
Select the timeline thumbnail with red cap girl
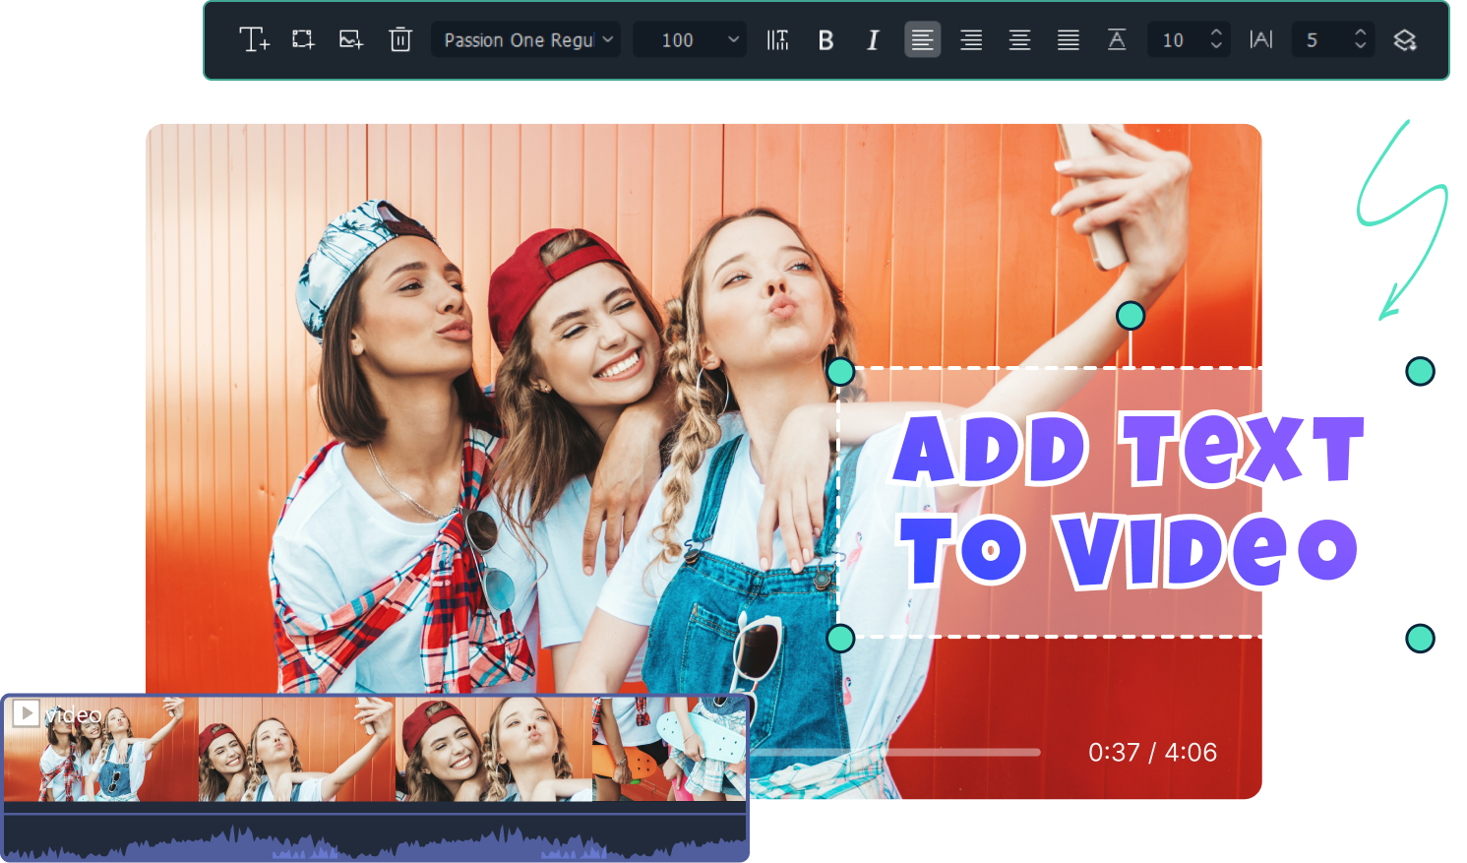pos(494,749)
